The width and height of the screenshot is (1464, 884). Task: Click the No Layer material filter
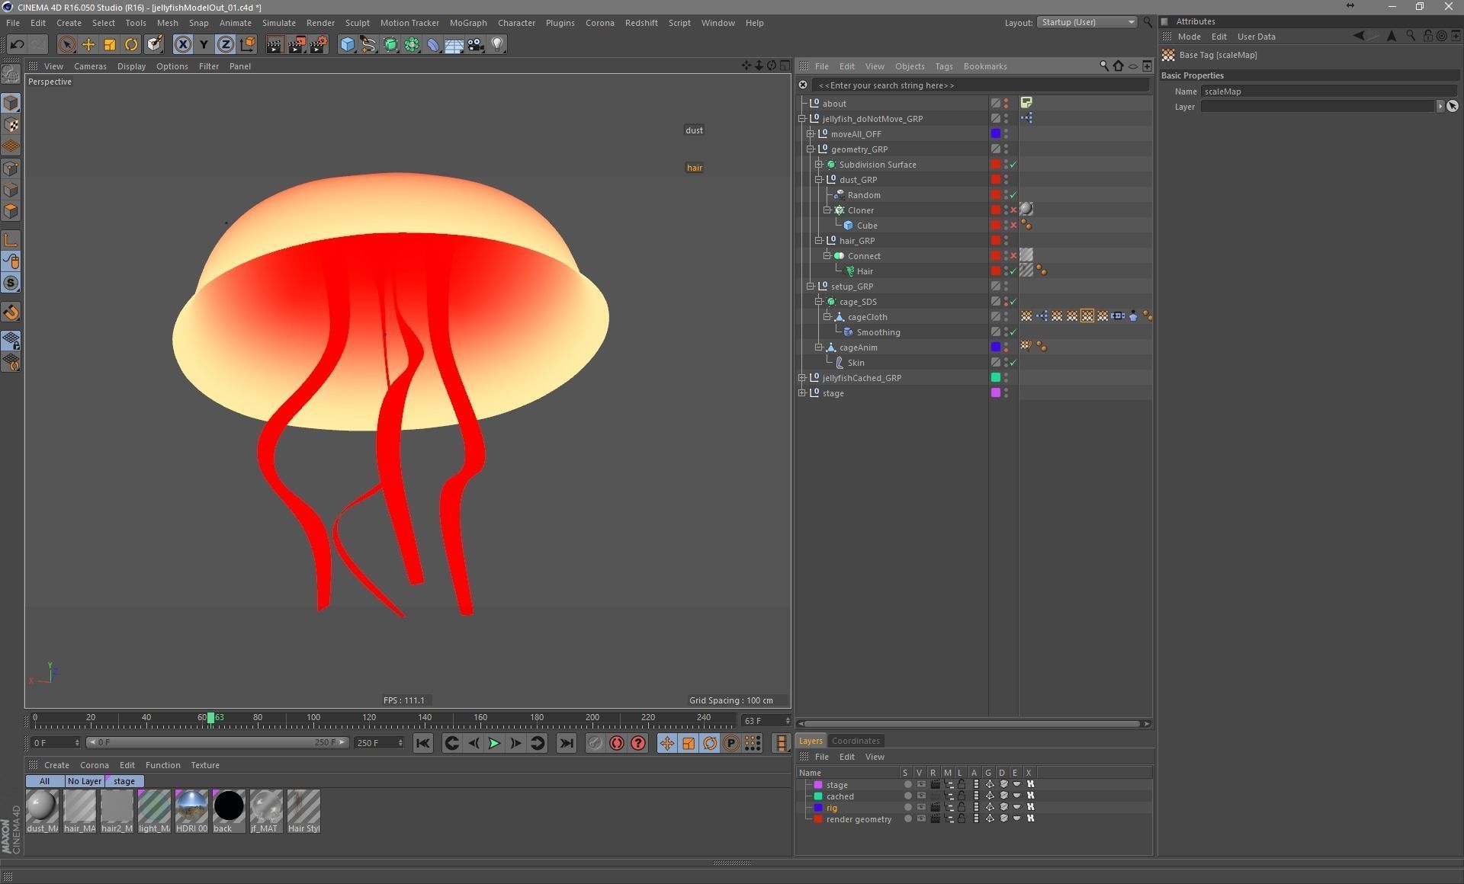[x=84, y=781]
